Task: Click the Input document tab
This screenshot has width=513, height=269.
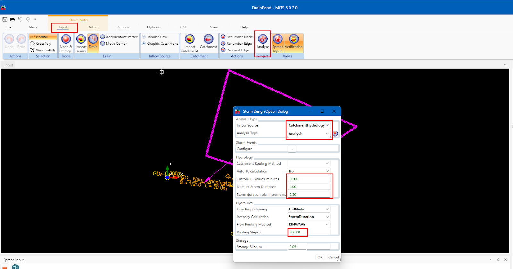Action: coord(9,65)
